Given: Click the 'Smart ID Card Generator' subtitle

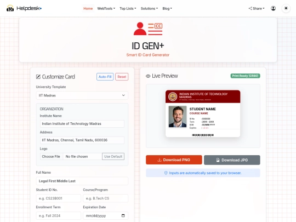Looking at the screenshot, I should click(148, 55).
